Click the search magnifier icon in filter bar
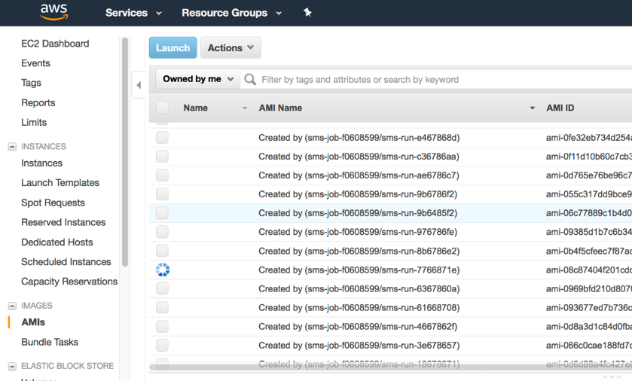This screenshot has width=632, height=381. [x=250, y=79]
